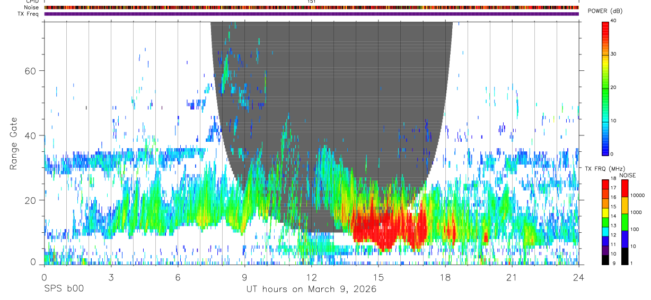Click the blue 11–12 MHz TX FRQ swatch
The height and width of the screenshot is (300, 651).
[605, 241]
